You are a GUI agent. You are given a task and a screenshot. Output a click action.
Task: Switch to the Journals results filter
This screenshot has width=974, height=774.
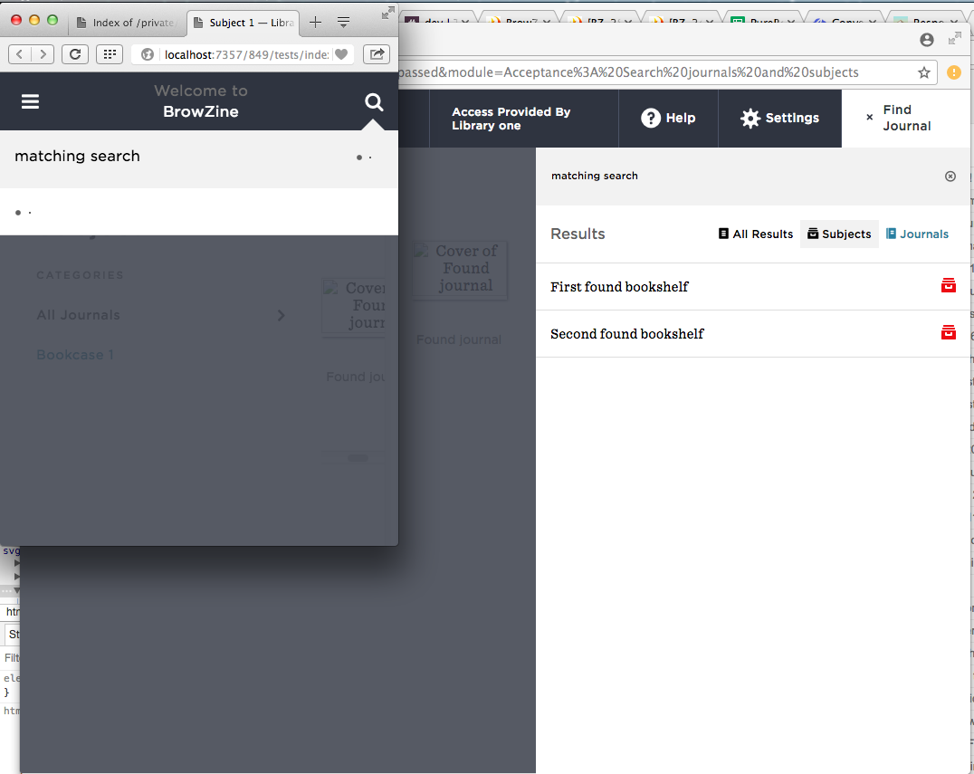tap(918, 234)
